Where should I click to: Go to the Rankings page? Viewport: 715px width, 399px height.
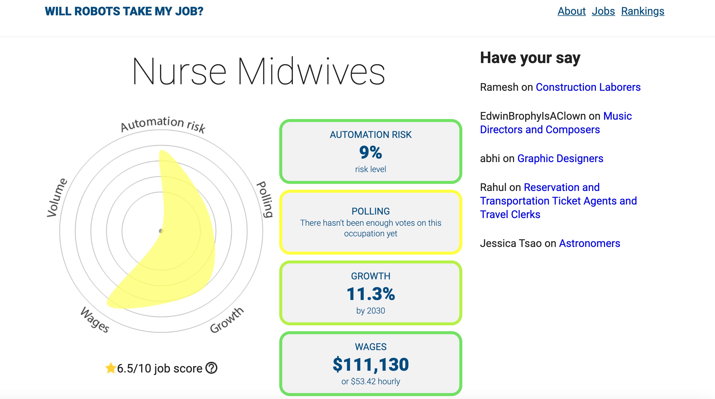642,11
